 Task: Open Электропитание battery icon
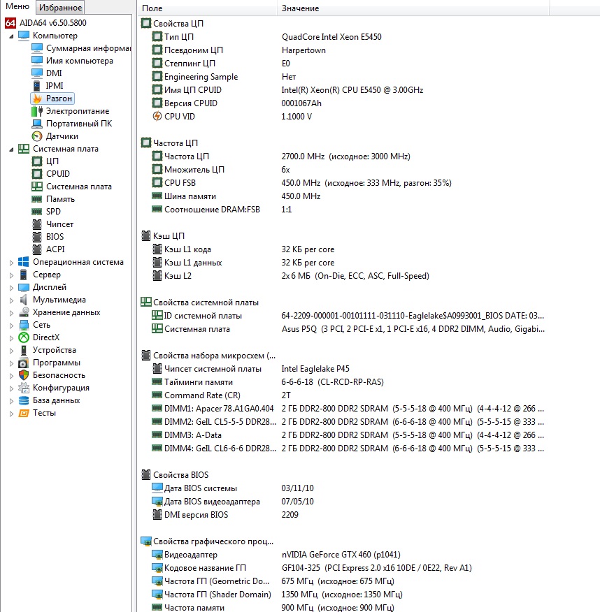[x=37, y=111]
